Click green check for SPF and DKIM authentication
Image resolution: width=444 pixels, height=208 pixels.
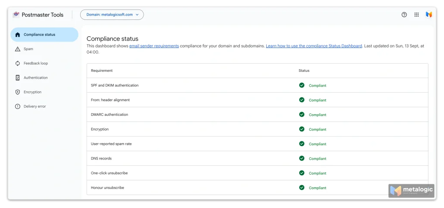302,85
